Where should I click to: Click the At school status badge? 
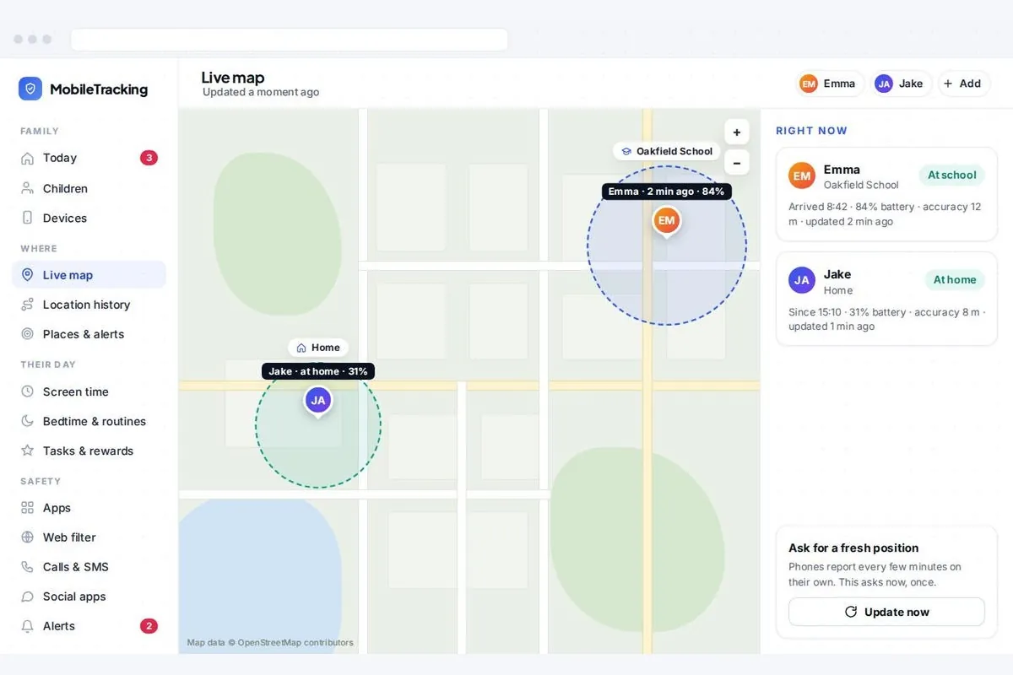[x=951, y=175]
